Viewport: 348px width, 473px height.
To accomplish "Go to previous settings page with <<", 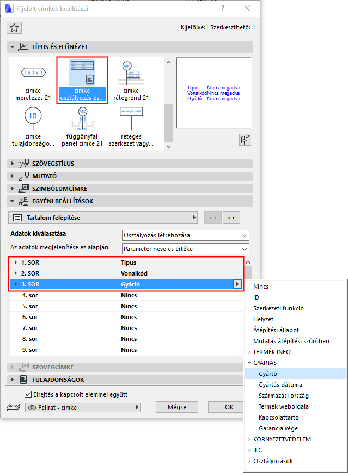I will coord(213,218).
